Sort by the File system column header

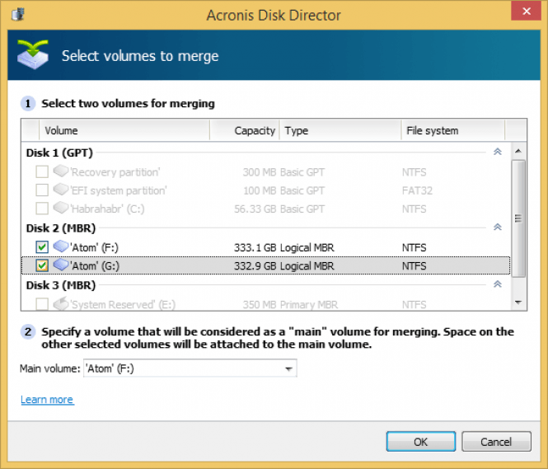[453, 131]
